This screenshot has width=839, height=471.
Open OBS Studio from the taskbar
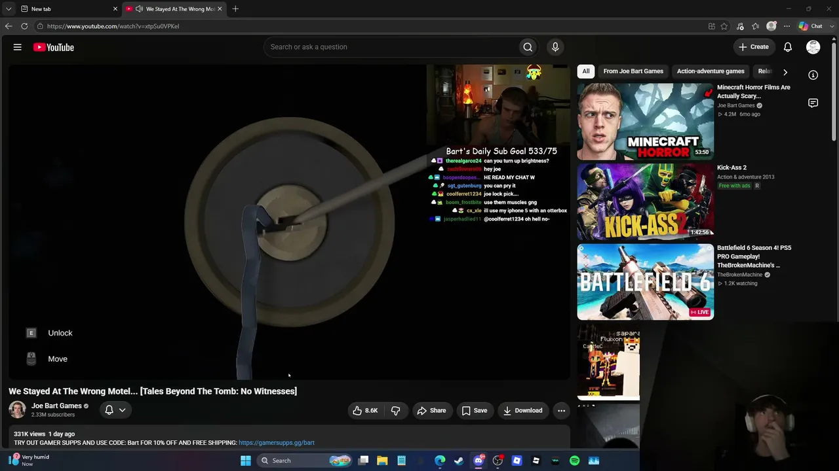498,461
